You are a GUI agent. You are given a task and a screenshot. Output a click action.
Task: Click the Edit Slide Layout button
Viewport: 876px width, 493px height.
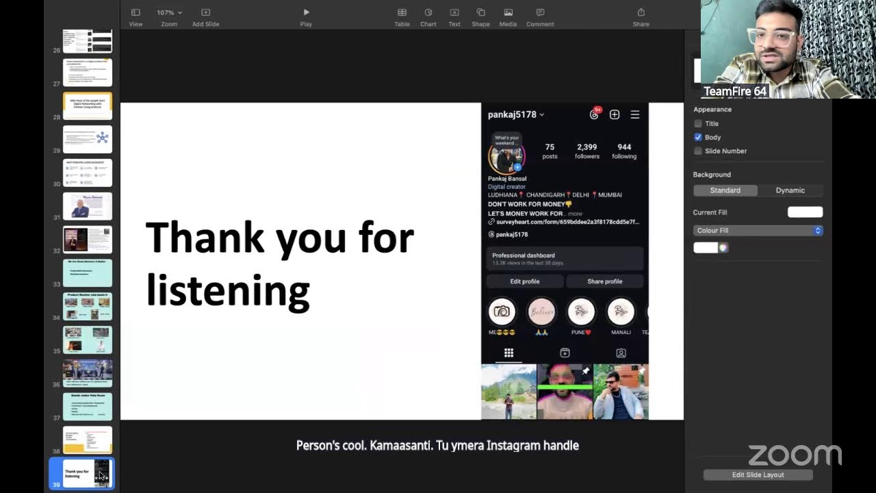758,475
